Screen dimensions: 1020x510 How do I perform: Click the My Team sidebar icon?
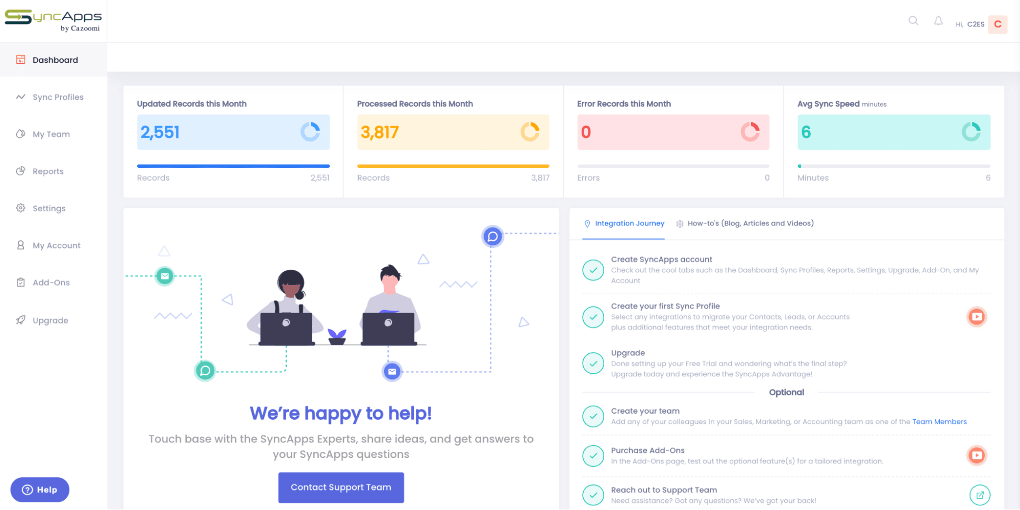20,134
